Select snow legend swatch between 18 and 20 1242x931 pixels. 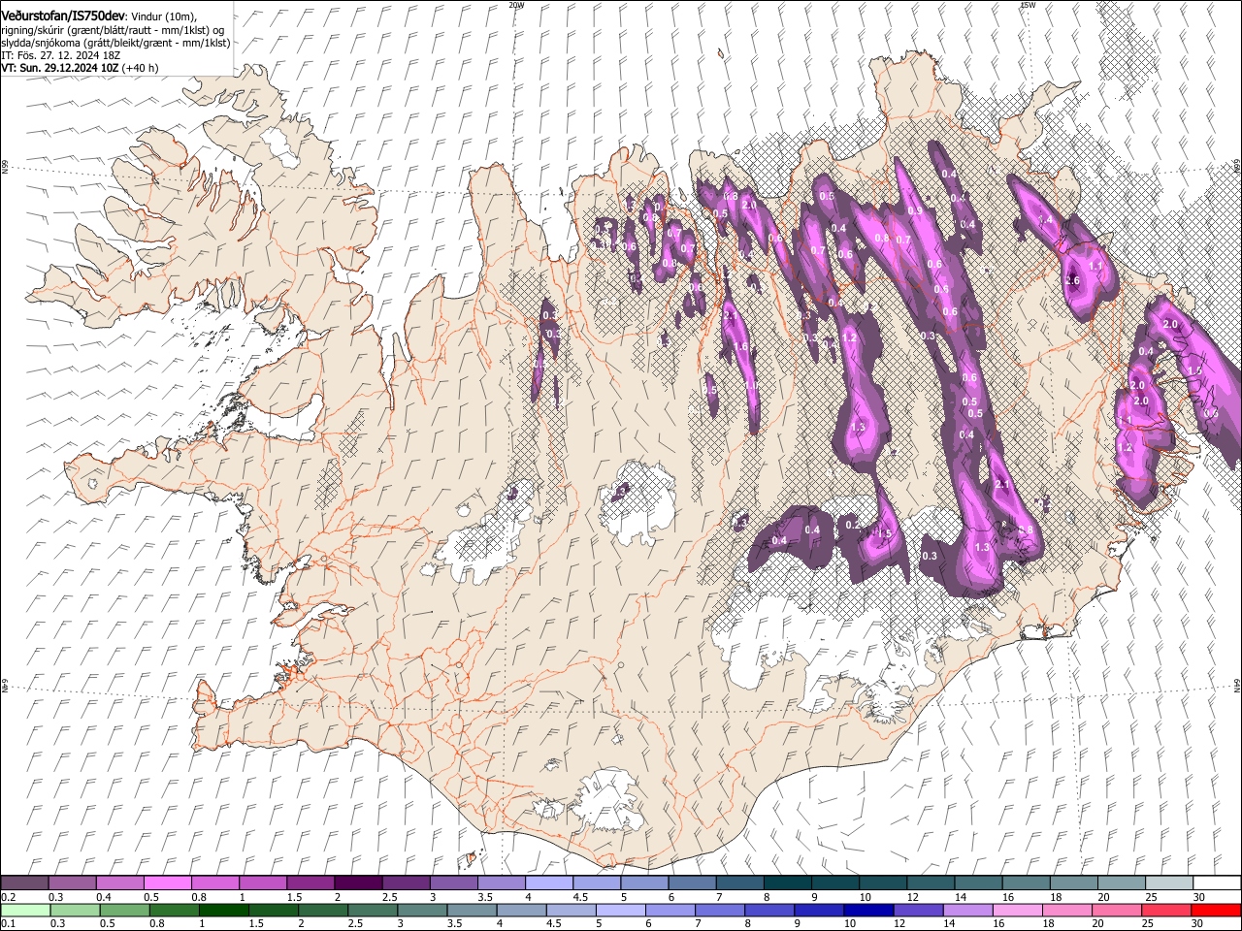point(1073,883)
